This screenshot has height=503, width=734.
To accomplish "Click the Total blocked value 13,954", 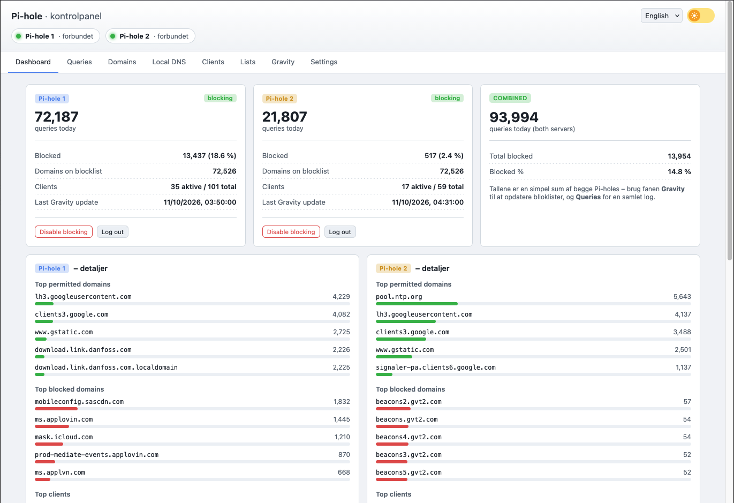I will [679, 156].
